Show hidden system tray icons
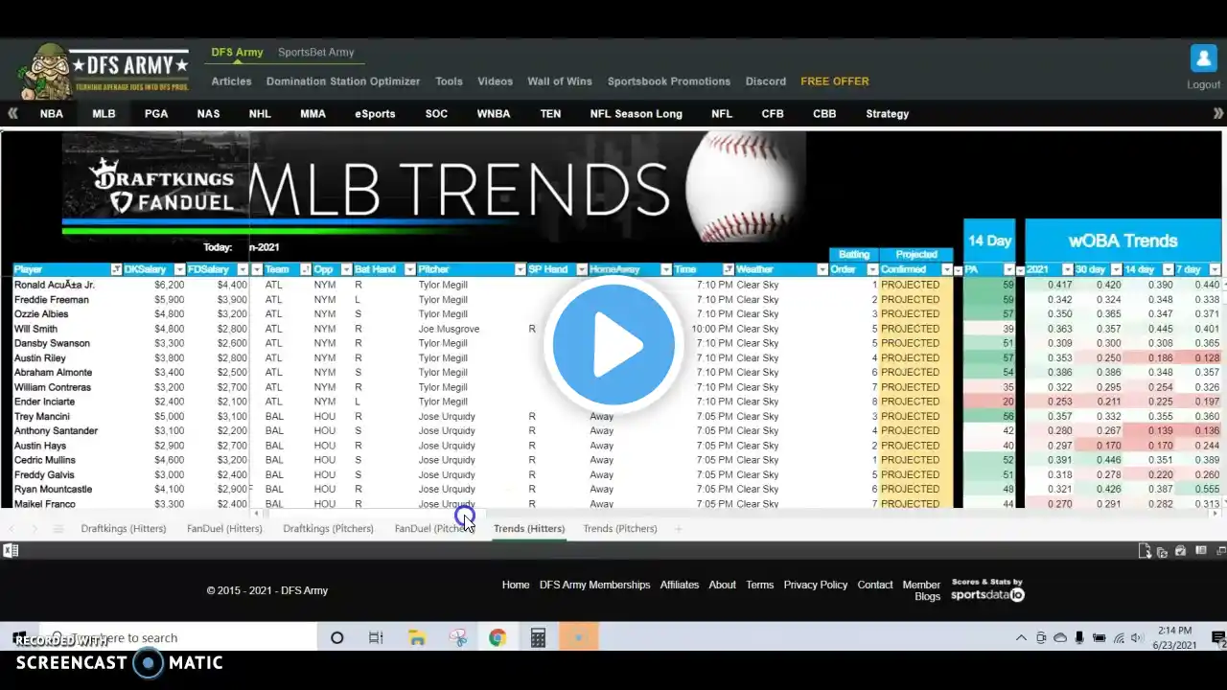 (x=1022, y=638)
